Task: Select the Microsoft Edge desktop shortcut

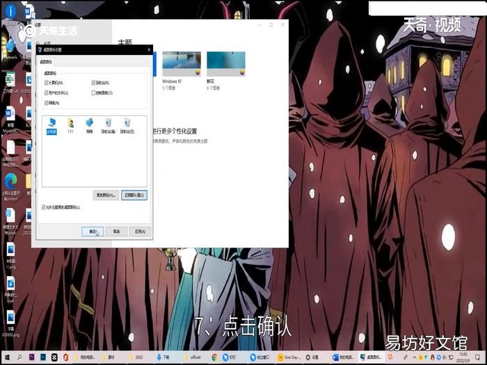Action: tap(11, 186)
